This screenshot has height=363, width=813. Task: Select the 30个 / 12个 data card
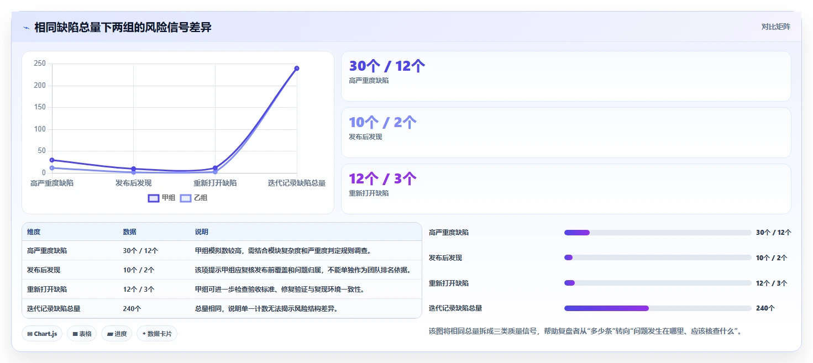[566, 76]
